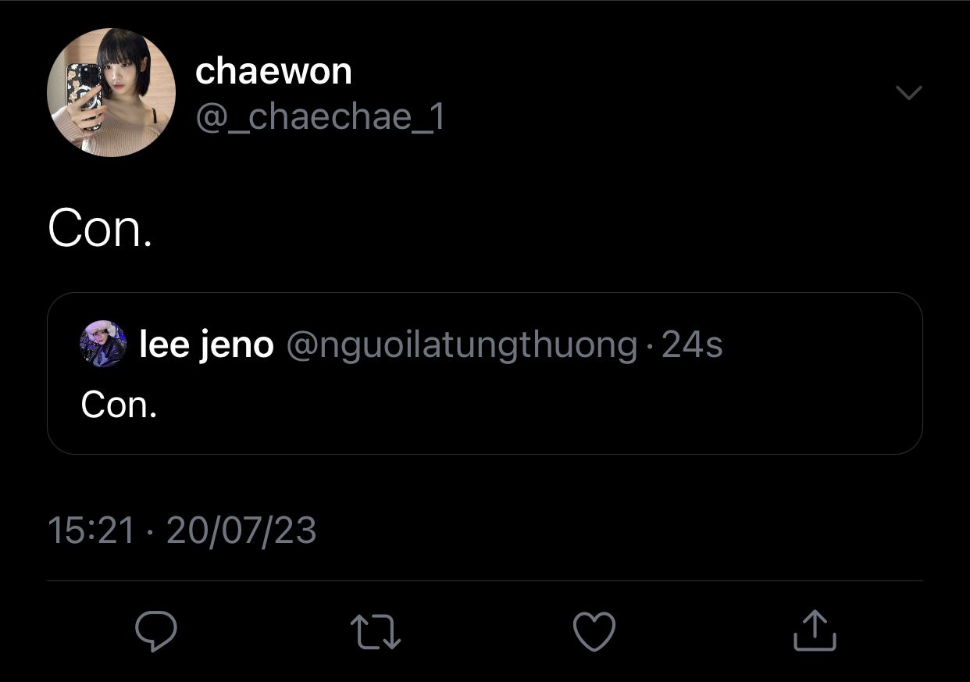
Task: Click the 15:21 post time
Action: pos(91,530)
